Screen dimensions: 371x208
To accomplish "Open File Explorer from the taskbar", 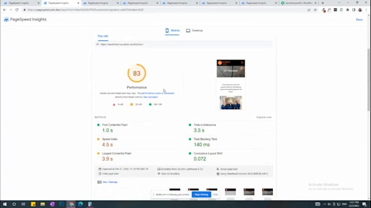I will click(43, 204).
